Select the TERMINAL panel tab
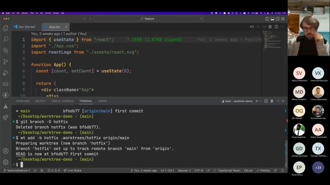 pyautogui.click(x=86, y=101)
